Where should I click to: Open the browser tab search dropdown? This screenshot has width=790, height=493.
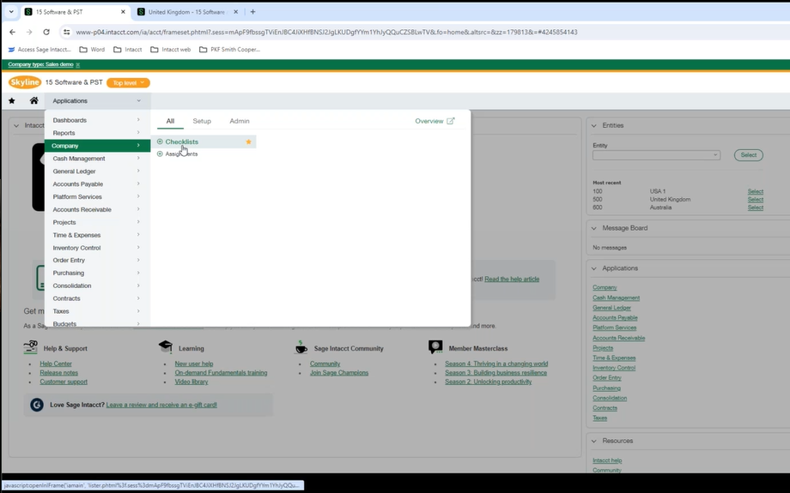[11, 11]
